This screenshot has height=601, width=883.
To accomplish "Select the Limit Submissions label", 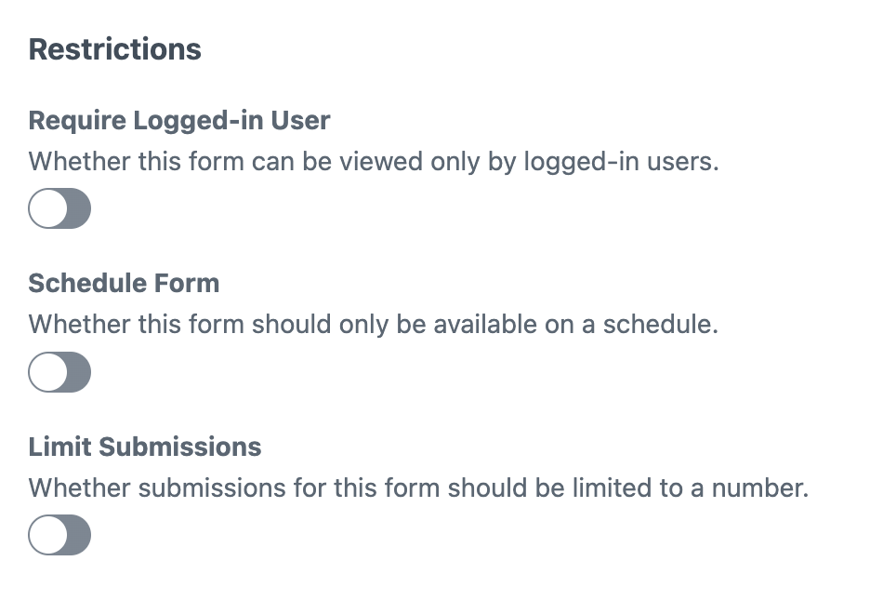I will click(145, 447).
